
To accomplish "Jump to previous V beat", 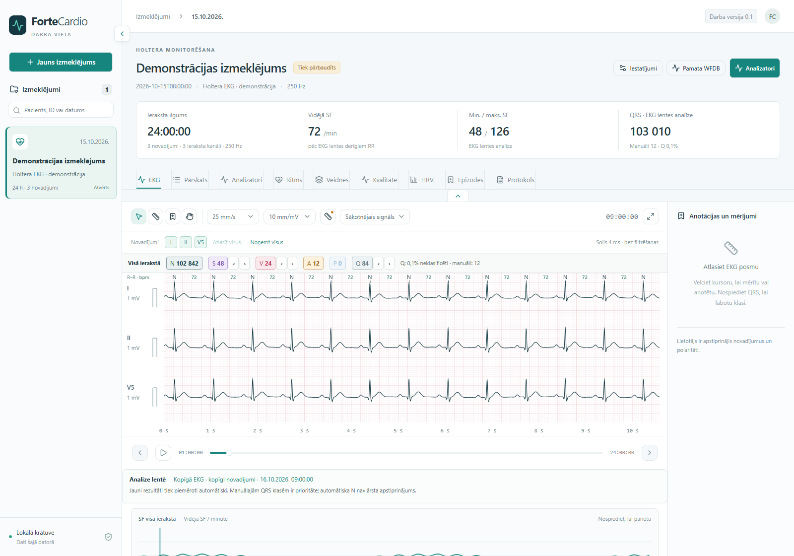I will point(281,264).
